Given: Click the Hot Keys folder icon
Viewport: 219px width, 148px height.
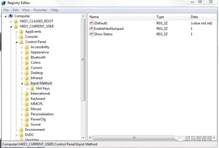Looking at the screenshot, I should [x=32, y=88].
